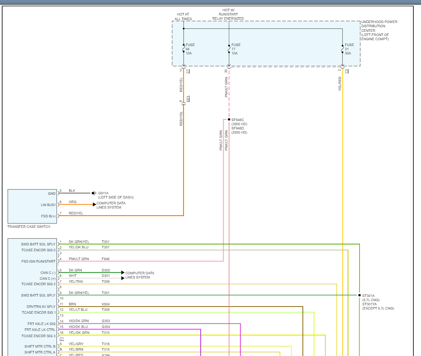Select the G911A ground symbol
421x356 pixels.
click(x=93, y=193)
